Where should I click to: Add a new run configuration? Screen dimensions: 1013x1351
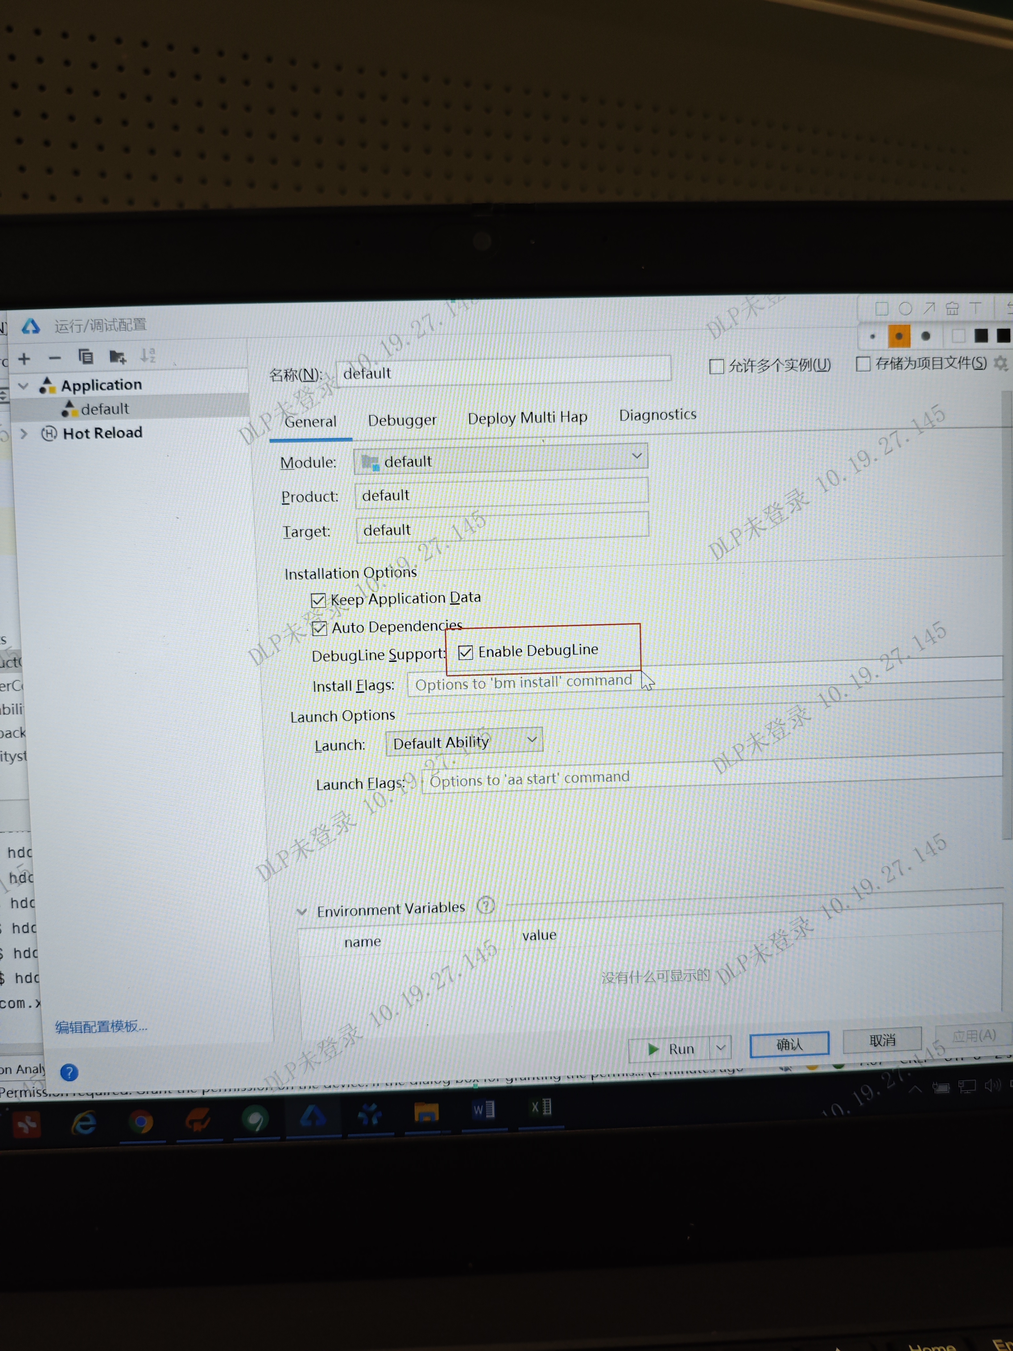click(x=24, y=359)
